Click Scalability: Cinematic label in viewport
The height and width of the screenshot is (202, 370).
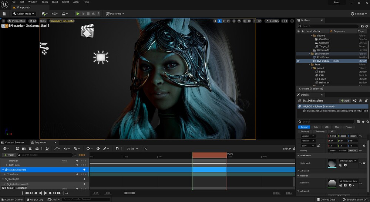click(x=62, y=21)
